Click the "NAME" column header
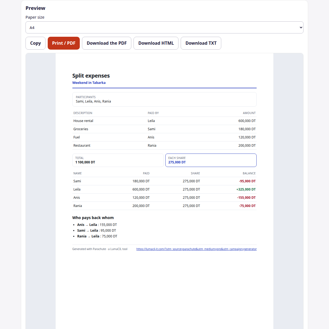329x329 pixels. [78, 173]
